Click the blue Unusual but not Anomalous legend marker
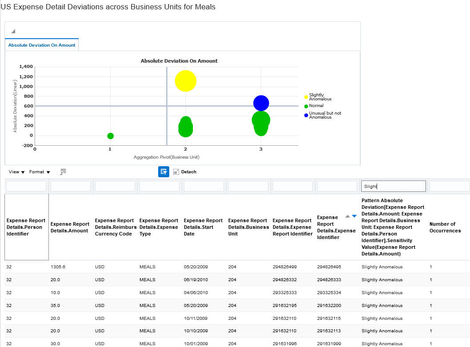 (x=306, y=116)
